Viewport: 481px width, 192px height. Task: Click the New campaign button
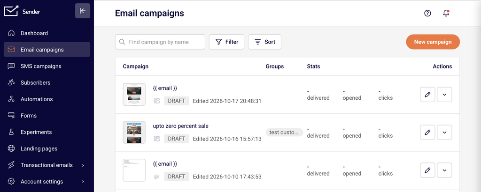click(433, 42)
